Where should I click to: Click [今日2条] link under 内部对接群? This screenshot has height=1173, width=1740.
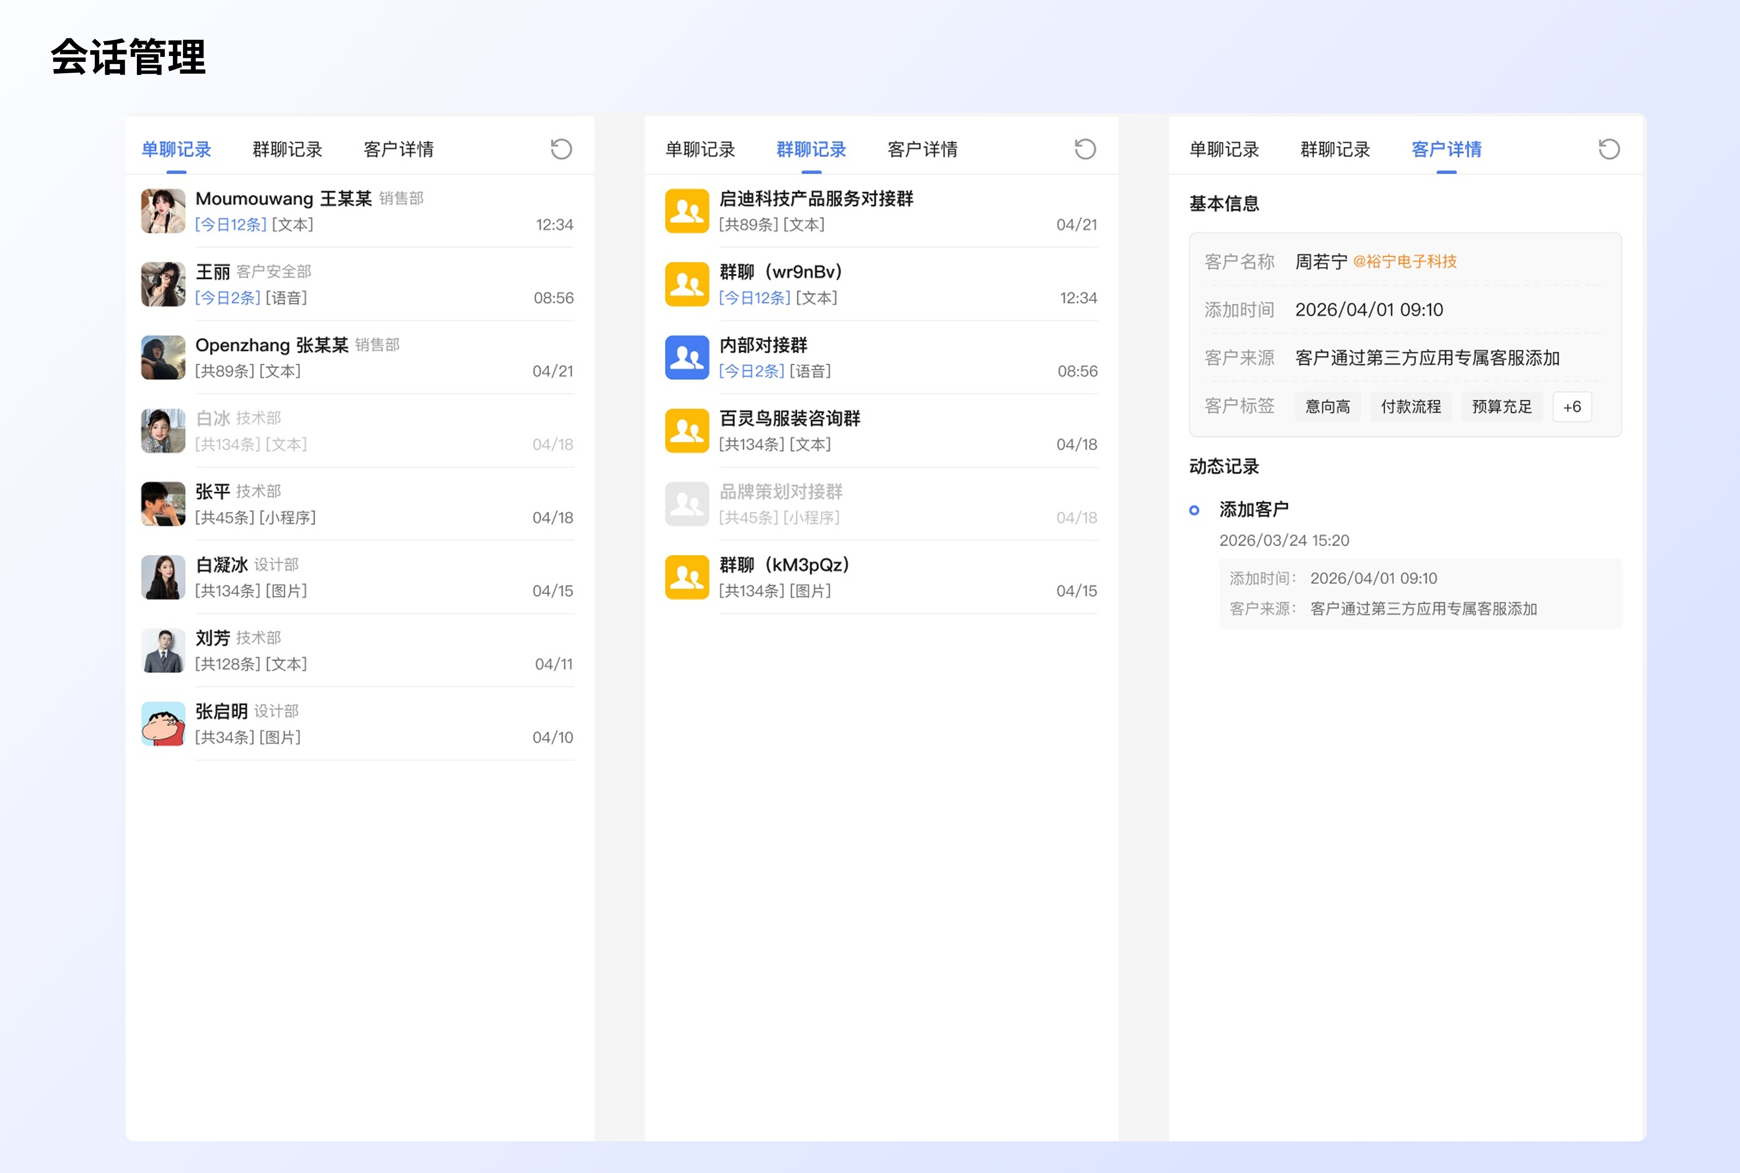[x=752, y=371]
